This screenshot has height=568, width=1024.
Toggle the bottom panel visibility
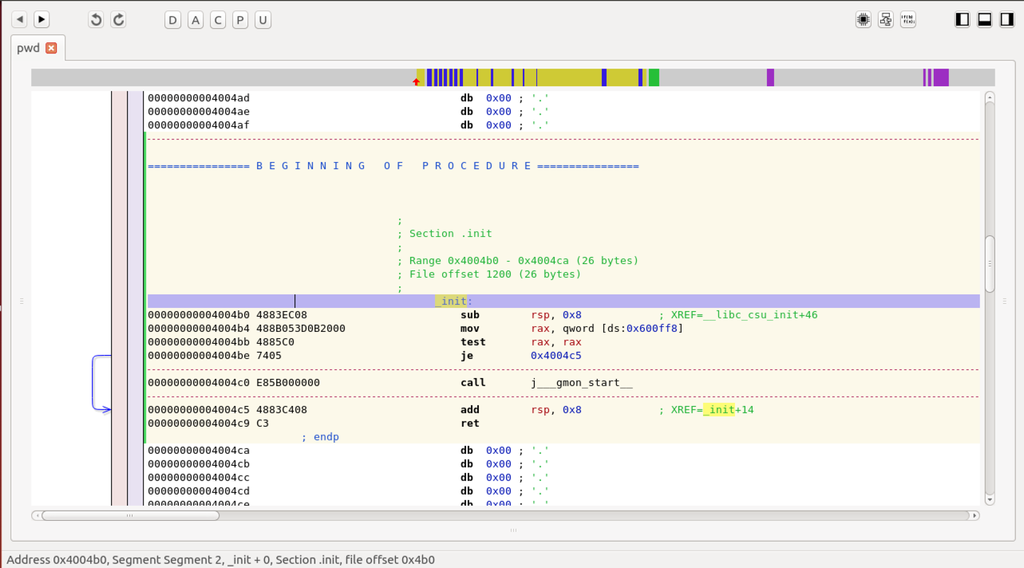[x=985, y=20]
